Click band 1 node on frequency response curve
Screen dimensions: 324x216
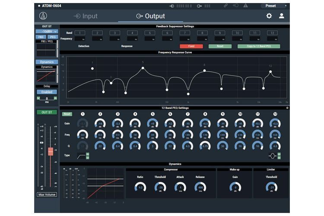coord(92,68)
